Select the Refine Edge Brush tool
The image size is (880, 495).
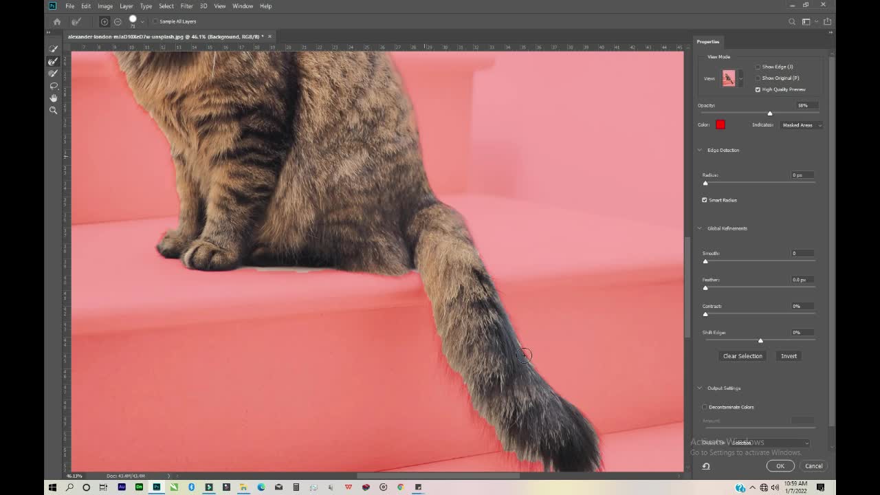(54, 61)
